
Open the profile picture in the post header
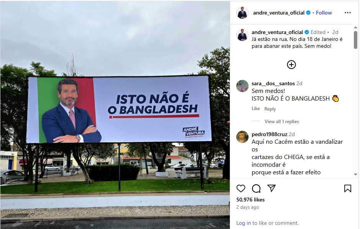(x=242, y=13)
